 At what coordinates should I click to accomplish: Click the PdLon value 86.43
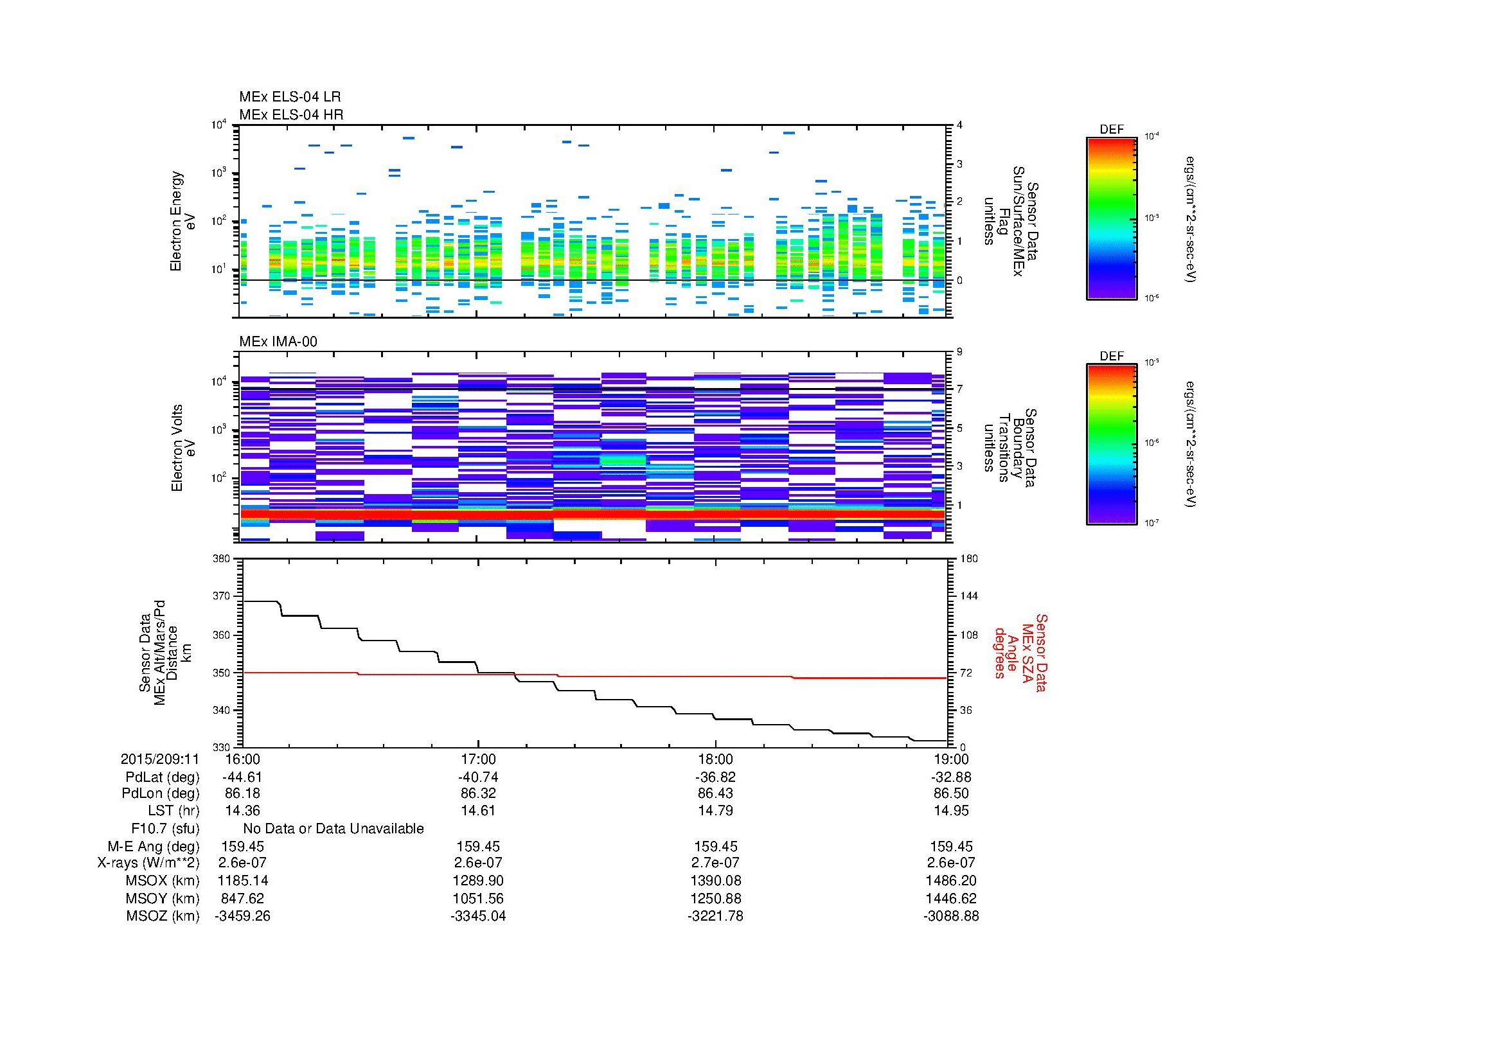click(715, 793)
